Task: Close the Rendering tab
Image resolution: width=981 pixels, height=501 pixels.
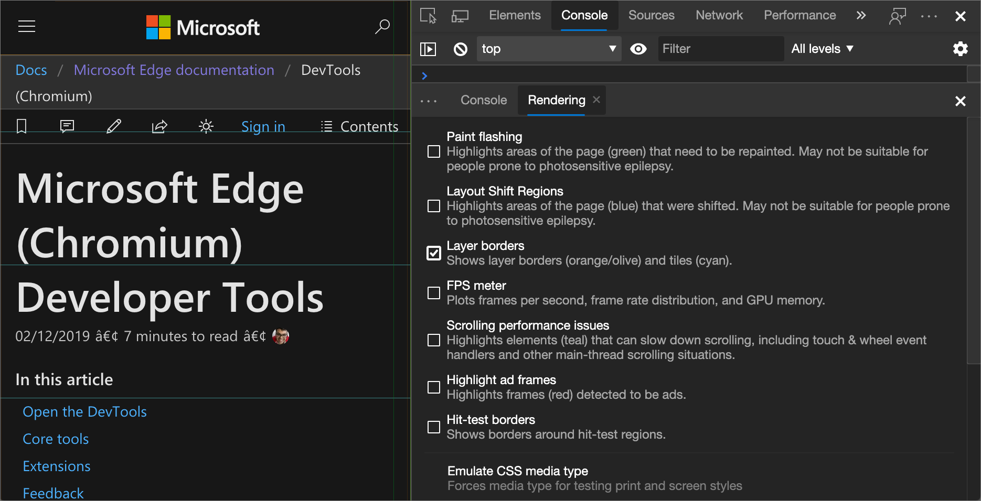Action: pos(596,100)
